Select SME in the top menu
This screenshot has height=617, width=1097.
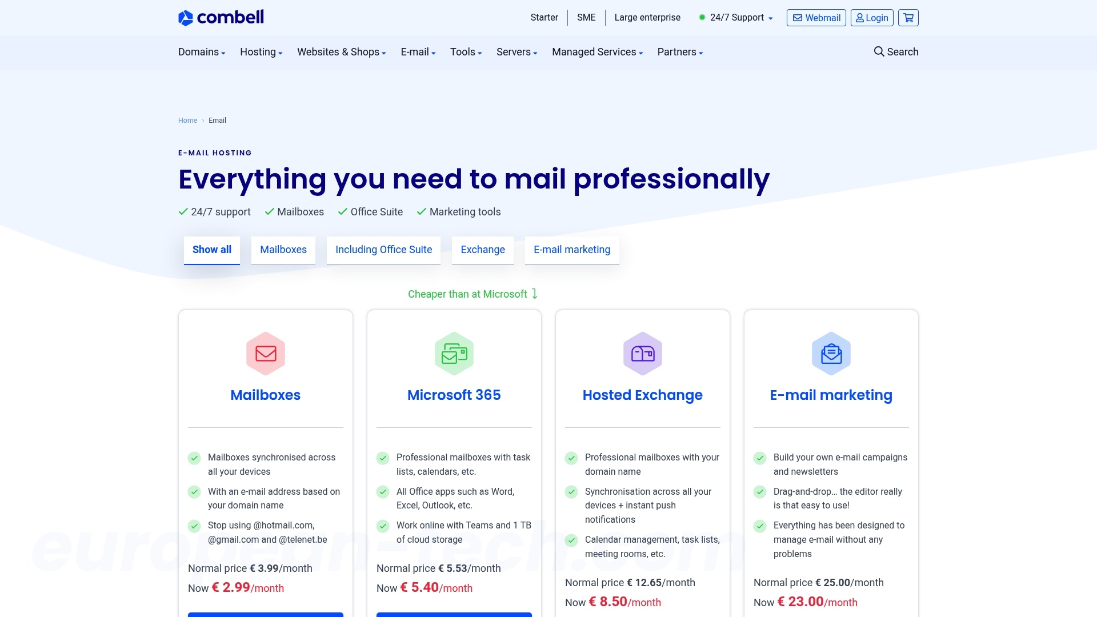click(x=586, y=17)
